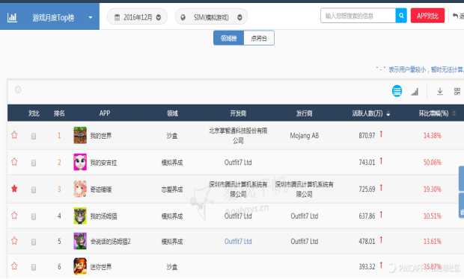Open the 我的世界 app name link

(x=101, y=136)
